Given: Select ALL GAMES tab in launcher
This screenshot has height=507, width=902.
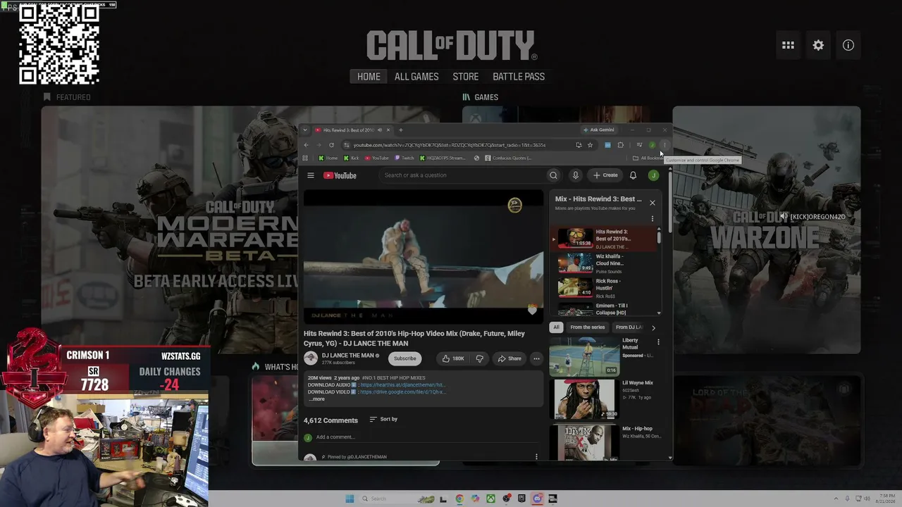Looking at the screenshot, I should click(416, 77).
